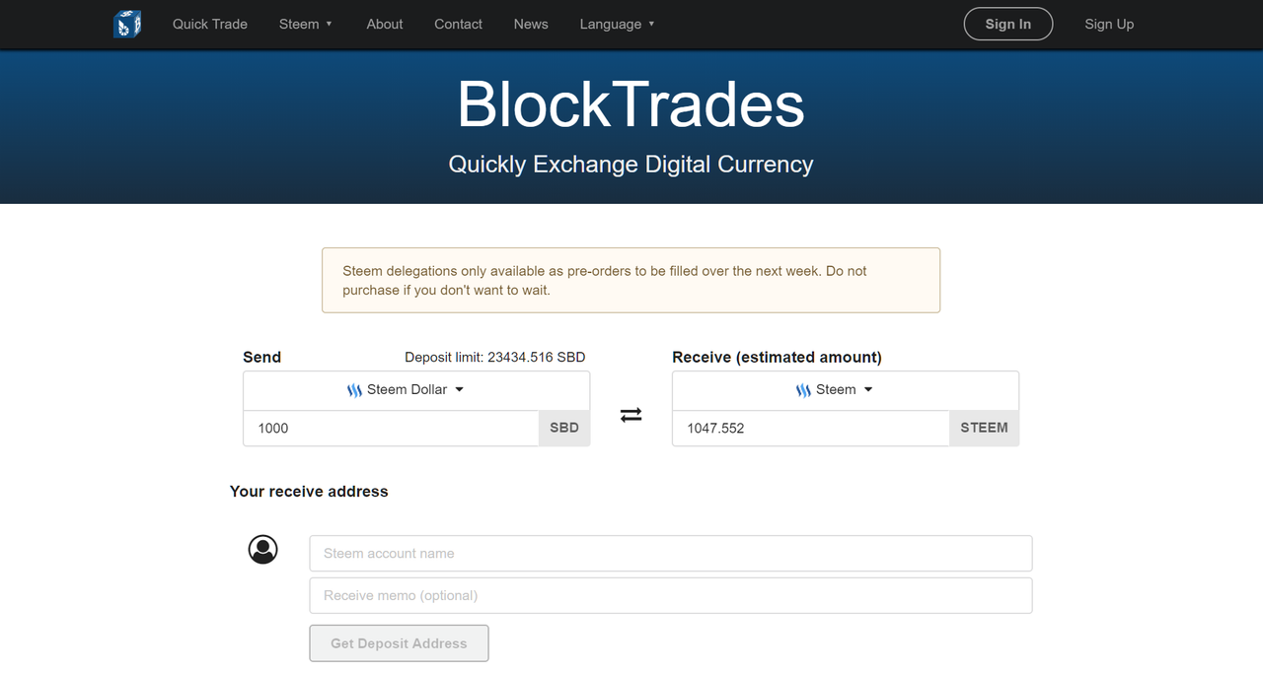Open the Quick Trade page
The width and height of the screenshot is (1263, 673).
210,24
